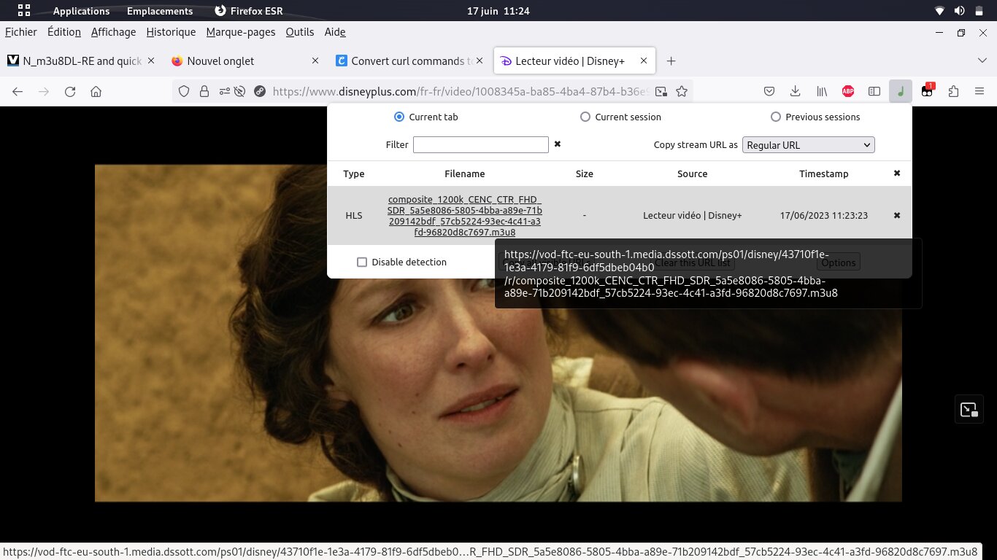Viewport: 997px width, 560px height.
Task: Open the Marque-pages menu
Action: tap(241, 32)
